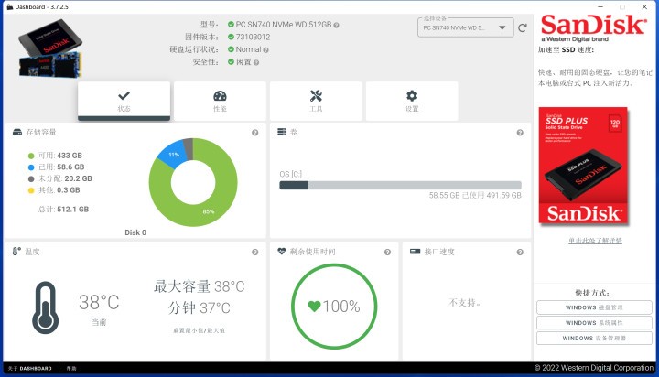659x377 pixels.
Task: Click the interface speed icon
Action: 415,252
